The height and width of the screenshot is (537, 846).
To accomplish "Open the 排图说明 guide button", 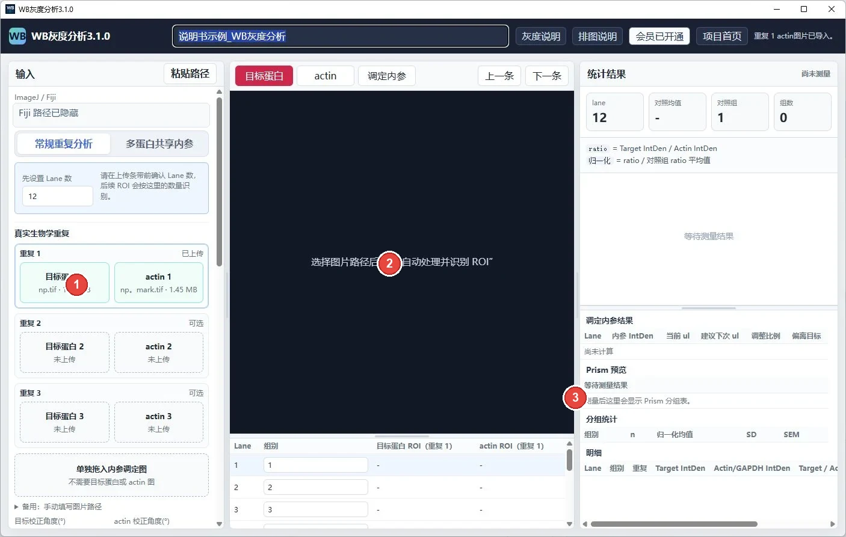I will [x=597, y=36].
